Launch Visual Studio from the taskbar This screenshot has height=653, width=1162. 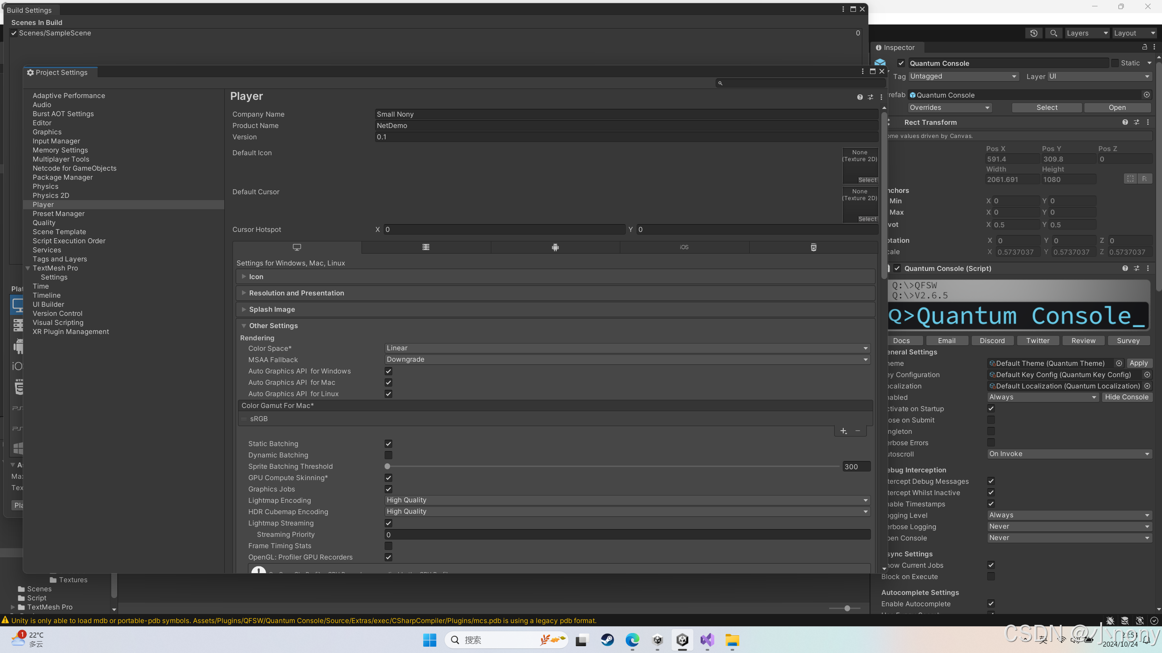click(707, 640)
